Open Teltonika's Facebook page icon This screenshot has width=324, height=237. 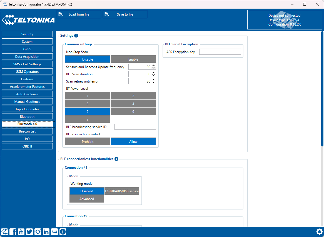[13, 232]
